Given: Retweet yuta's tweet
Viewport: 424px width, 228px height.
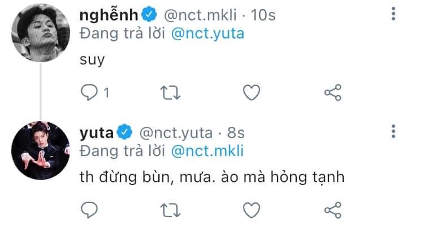Looking at the screenshot, I should click(x=169, y=210).
